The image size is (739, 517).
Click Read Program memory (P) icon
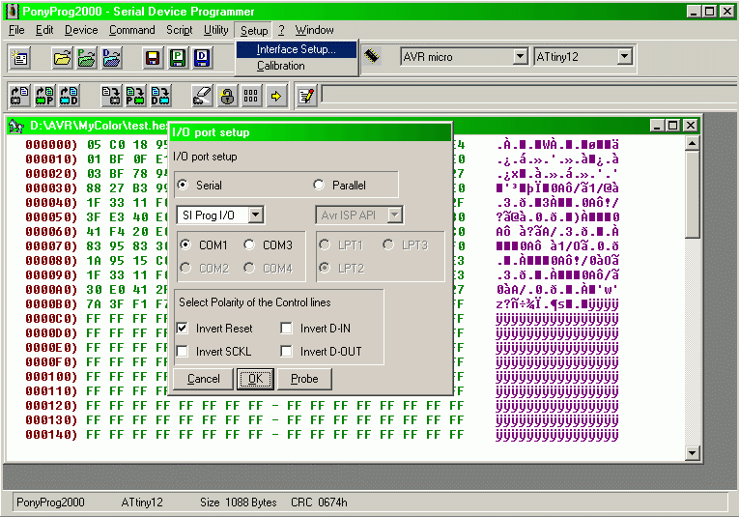click(x=44, y=96)
